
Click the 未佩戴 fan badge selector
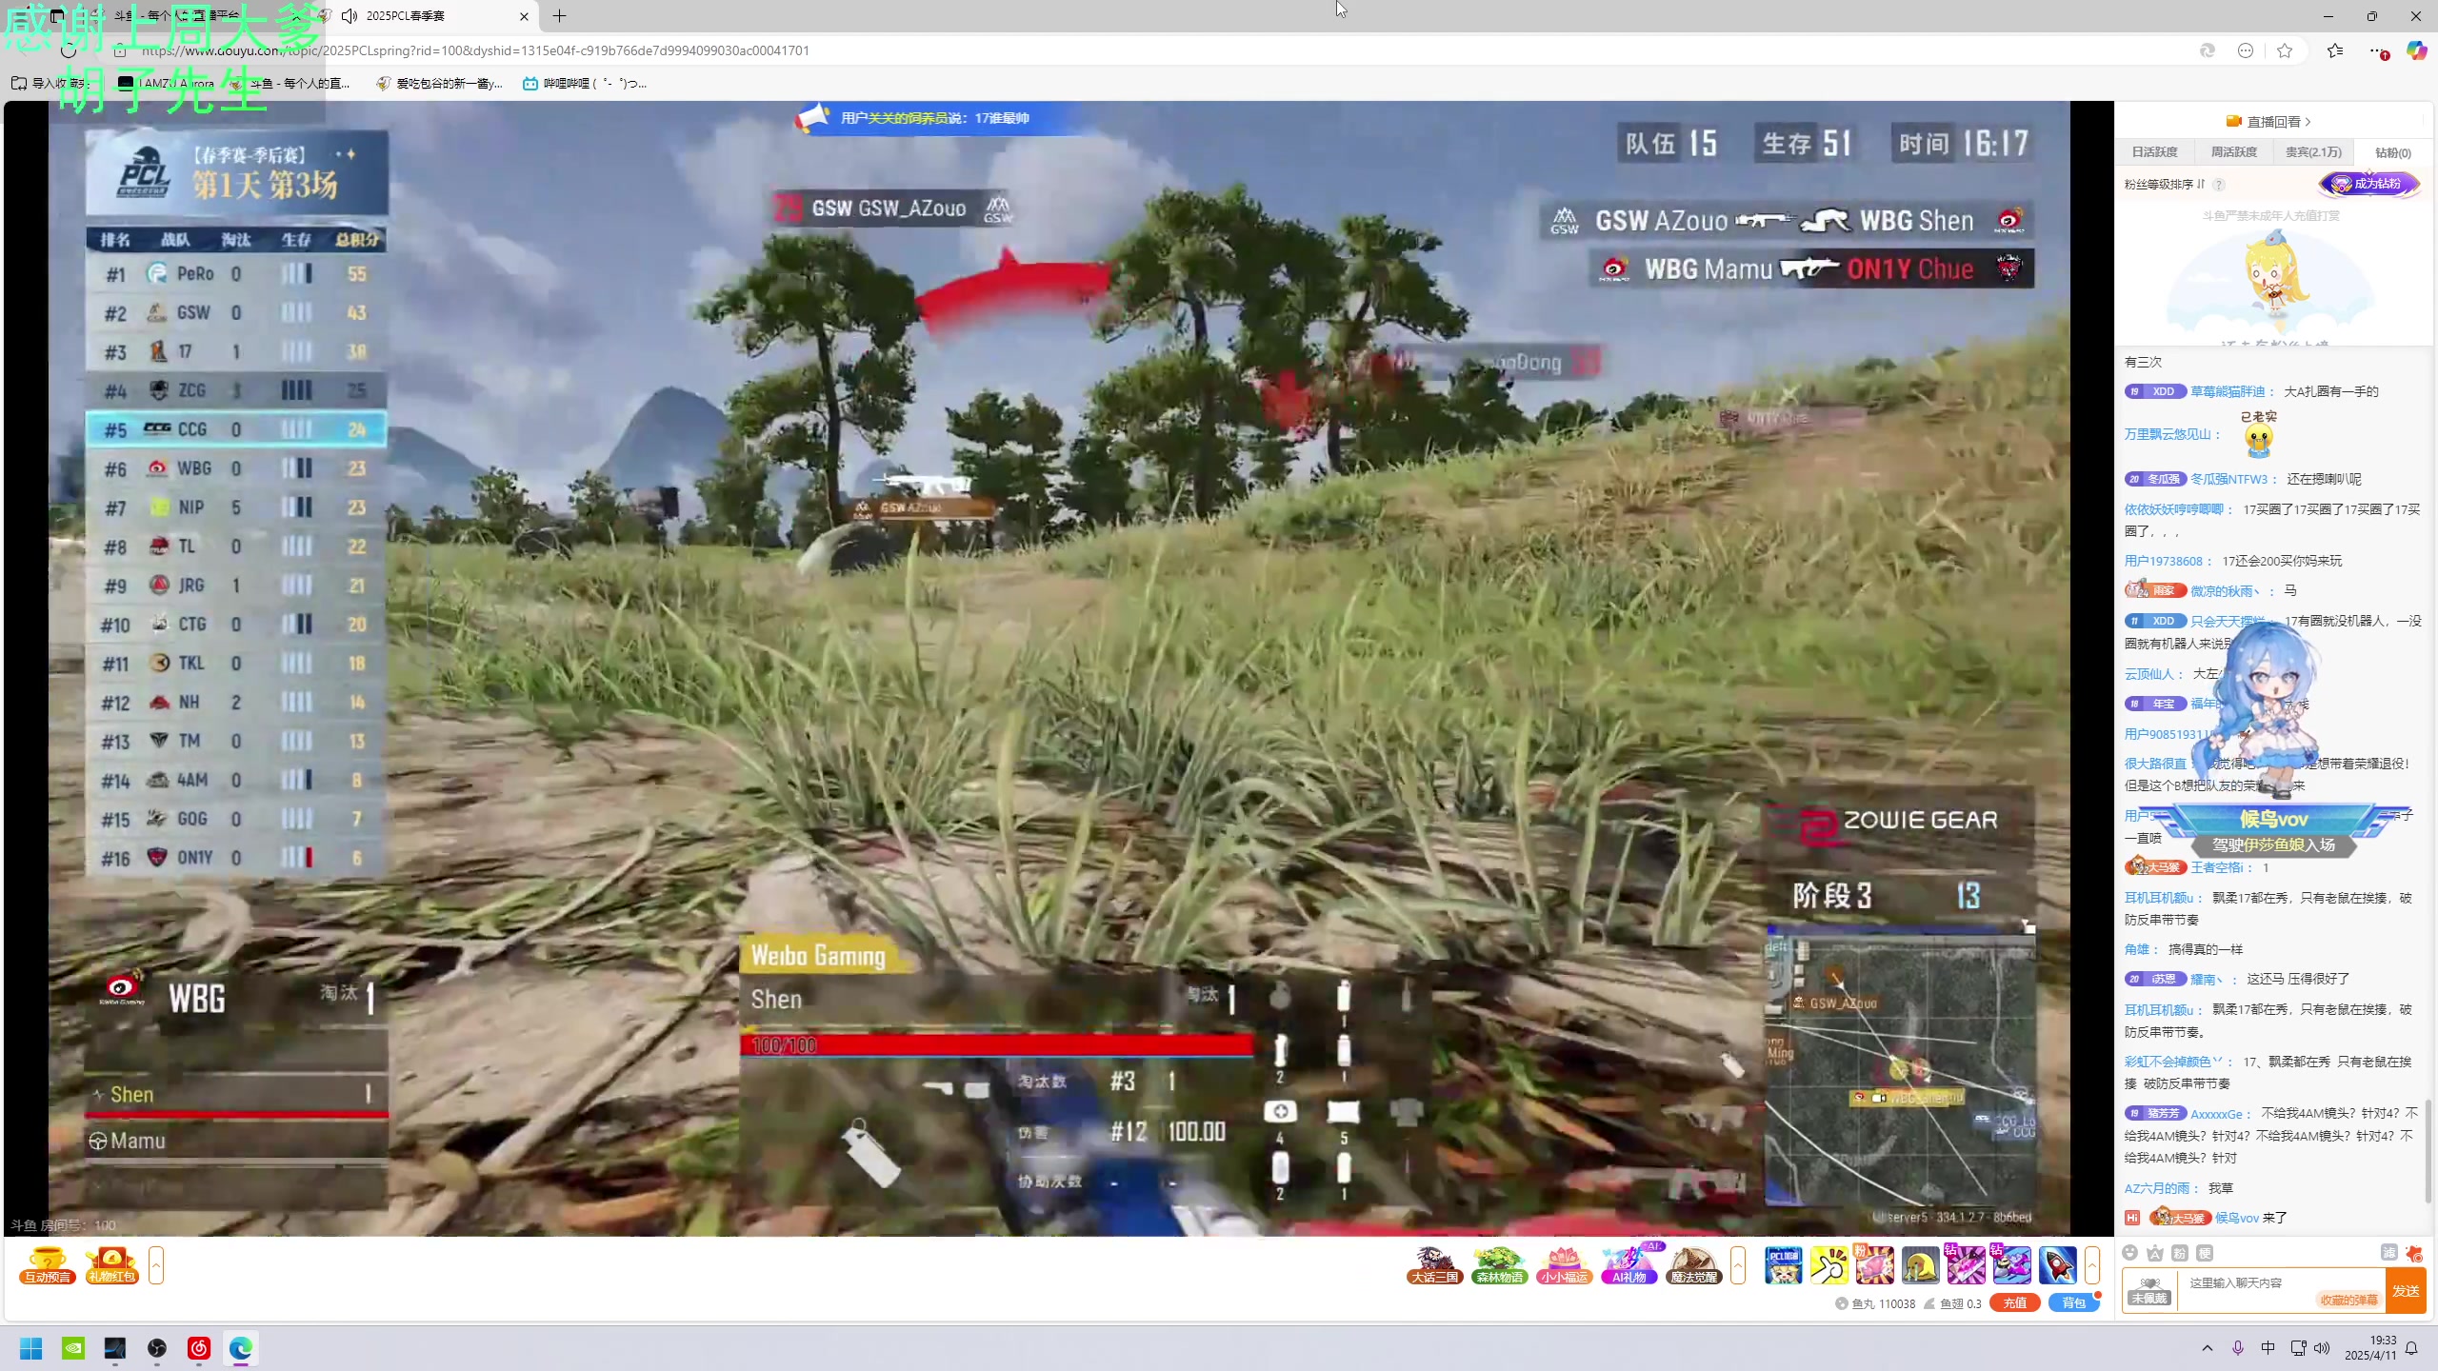[2149, 1290]
